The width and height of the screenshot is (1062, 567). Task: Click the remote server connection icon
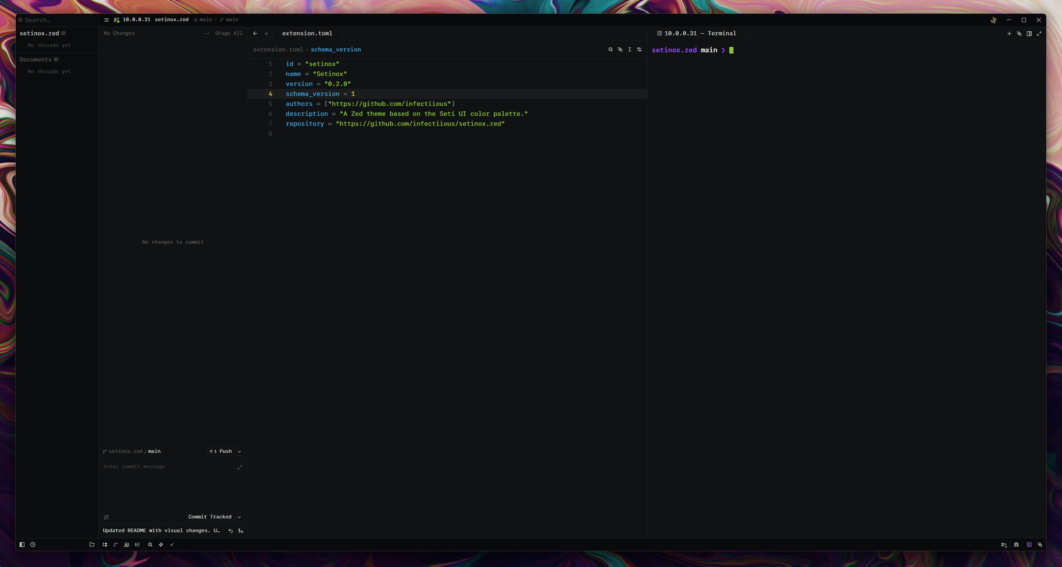[117, 20]
